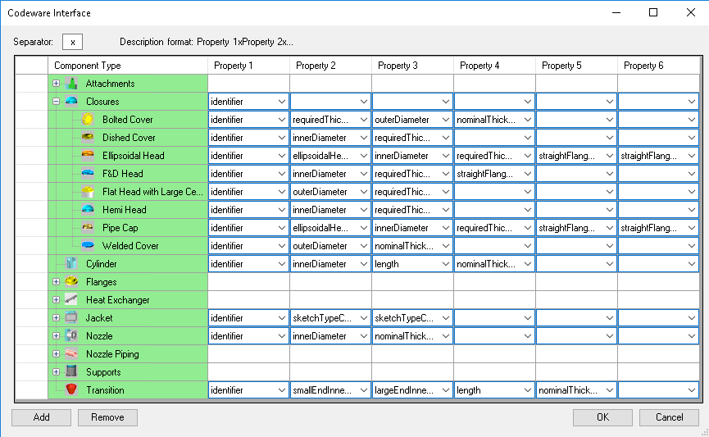The image size is (709, 437).
Task: Click the Bolted Cover icon
Action: point(88,120)
